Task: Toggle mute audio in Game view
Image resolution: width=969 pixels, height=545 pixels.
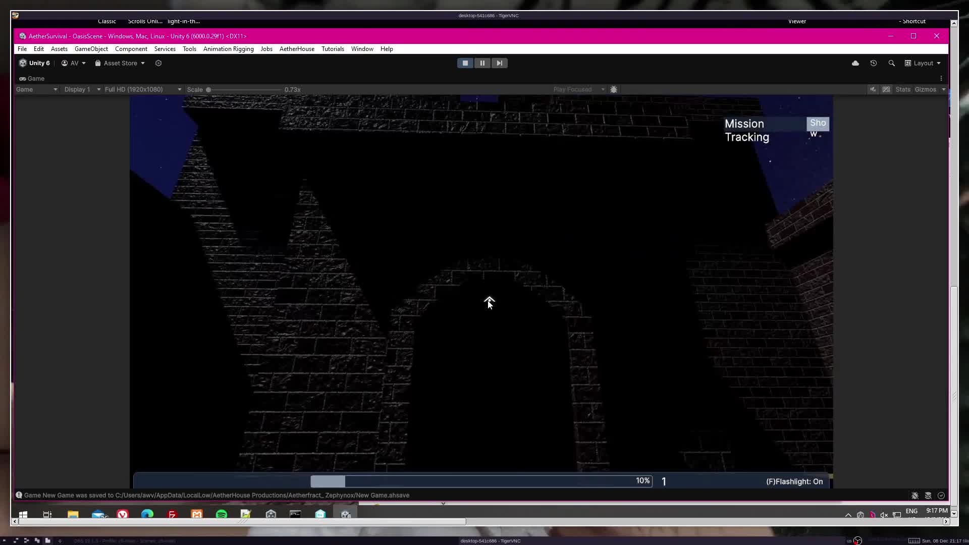Action: click(x=873, y=89)
